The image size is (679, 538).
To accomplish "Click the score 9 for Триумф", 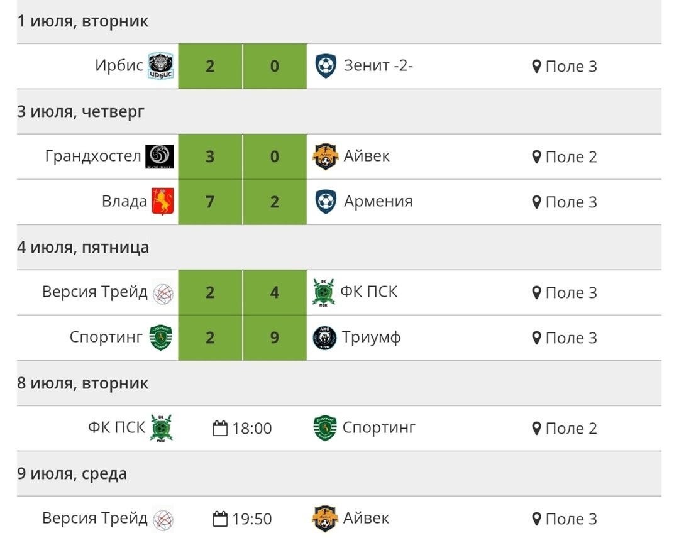I will point(275,338).
